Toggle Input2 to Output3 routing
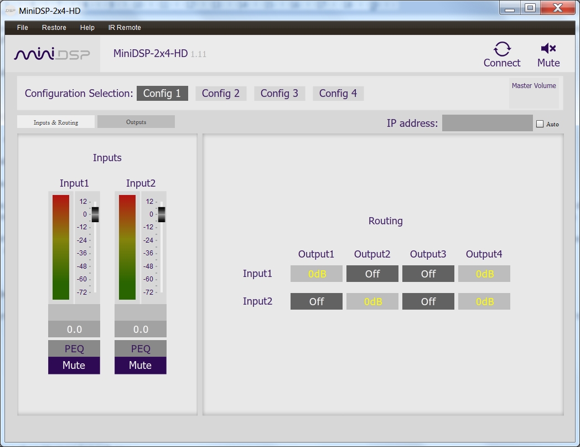580x447 pixels. 428,301
